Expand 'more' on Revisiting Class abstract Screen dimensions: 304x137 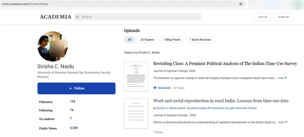(282, 78)
